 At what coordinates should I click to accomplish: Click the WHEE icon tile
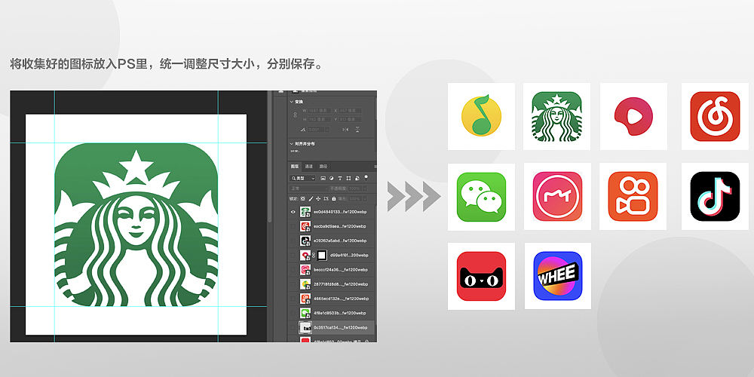pos(558,276)
